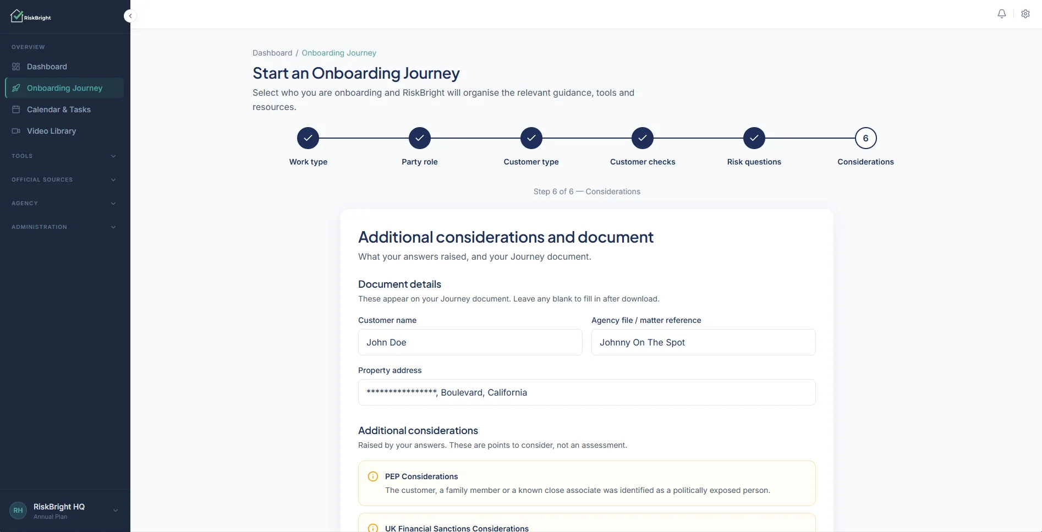
Task: Click the Onboarding Journey breadcrumb link
Action: (339, 53)
